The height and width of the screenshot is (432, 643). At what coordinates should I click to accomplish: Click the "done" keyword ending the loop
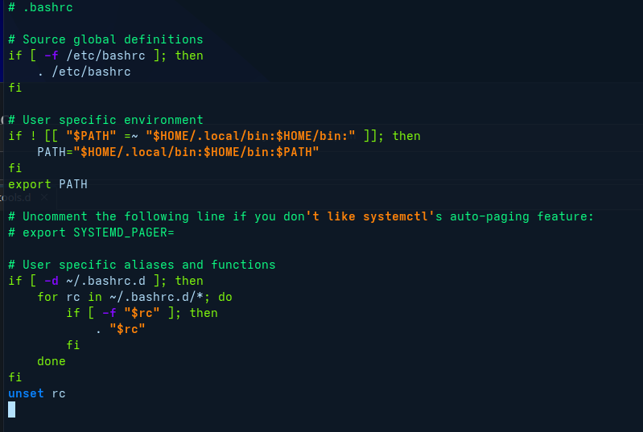pyautogui.click(x=52, y=361)
